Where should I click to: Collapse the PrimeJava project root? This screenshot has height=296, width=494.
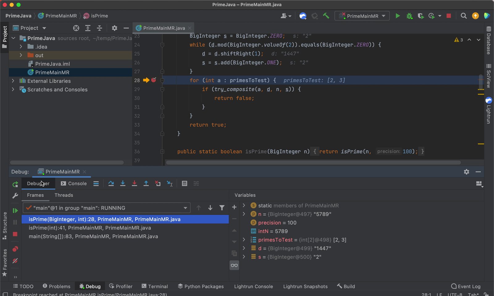[13, 38]
